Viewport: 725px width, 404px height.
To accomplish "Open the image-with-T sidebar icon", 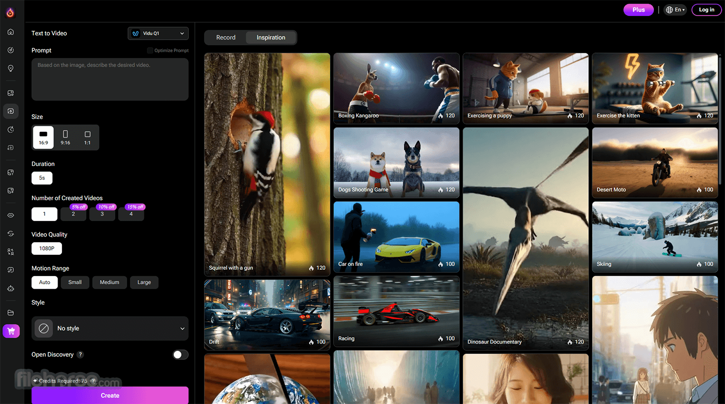I will click(x=11, y=172).
